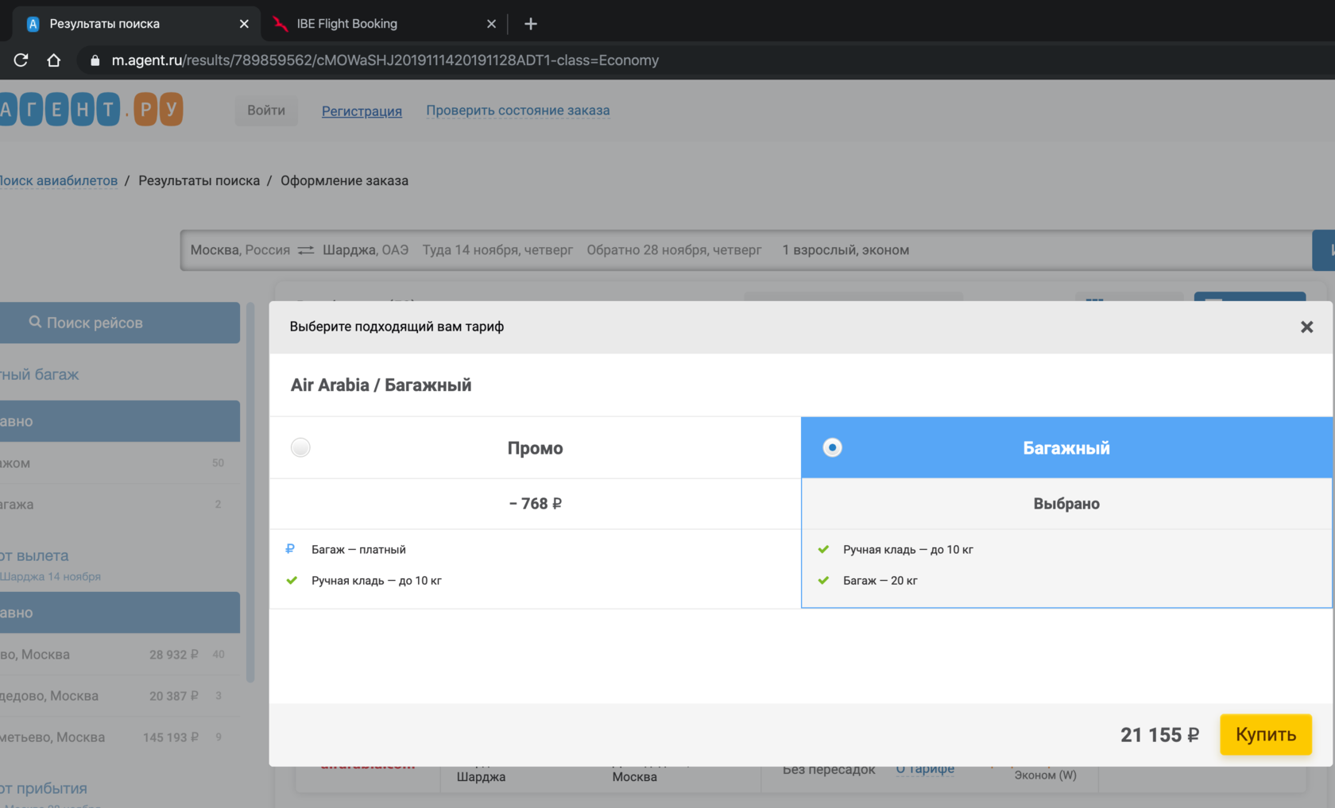Screen dimensions: 1335x808
Task: Click the Выбрано label
Action: pos(1066,504)
